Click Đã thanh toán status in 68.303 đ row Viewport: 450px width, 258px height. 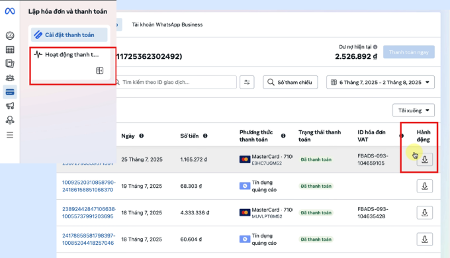[x=316, y=187]
